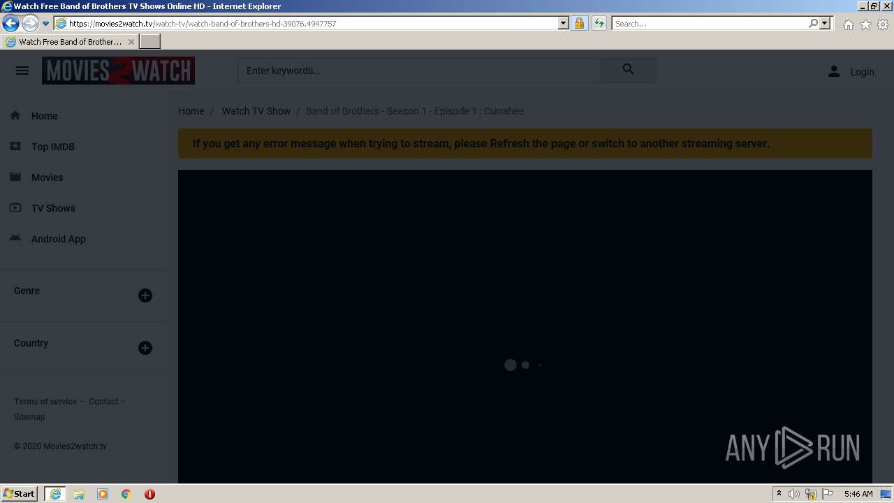Expand the Country list with plus icon
Screen dimensions: 894x503
145,348
